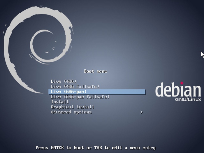This screenshot has width=204, height=153.
Task: Click the GNU/Linux text under debian
Action: (188, 100)
